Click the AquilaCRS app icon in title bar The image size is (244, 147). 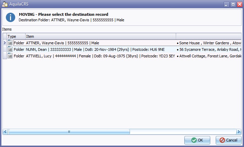coord(5,4)
